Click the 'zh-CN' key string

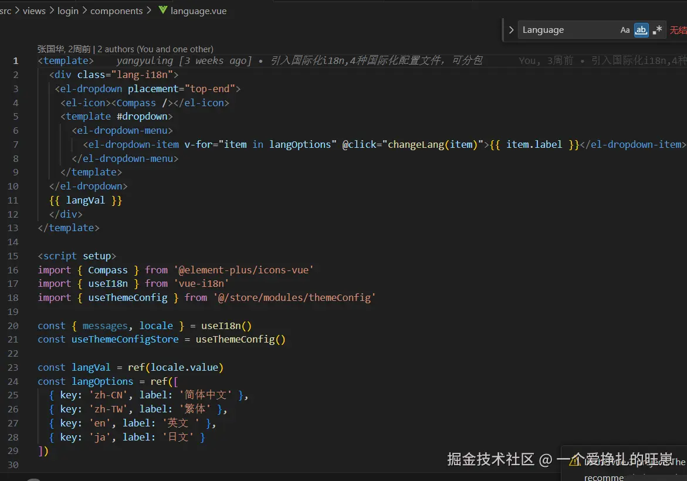coord(108,395)
